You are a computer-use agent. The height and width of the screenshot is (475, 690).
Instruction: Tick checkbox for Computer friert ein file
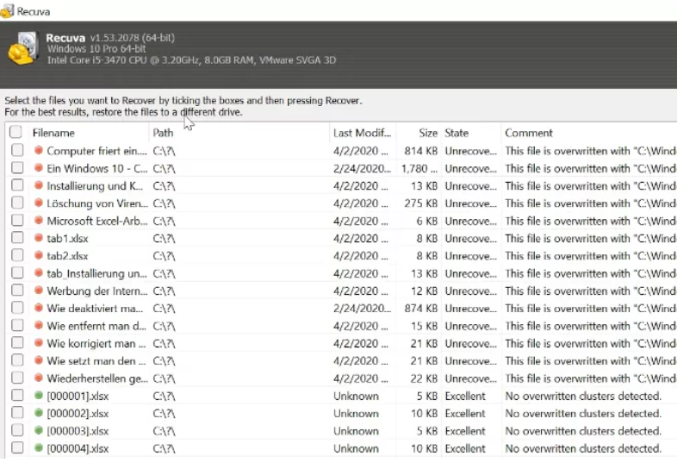[17, 150]
